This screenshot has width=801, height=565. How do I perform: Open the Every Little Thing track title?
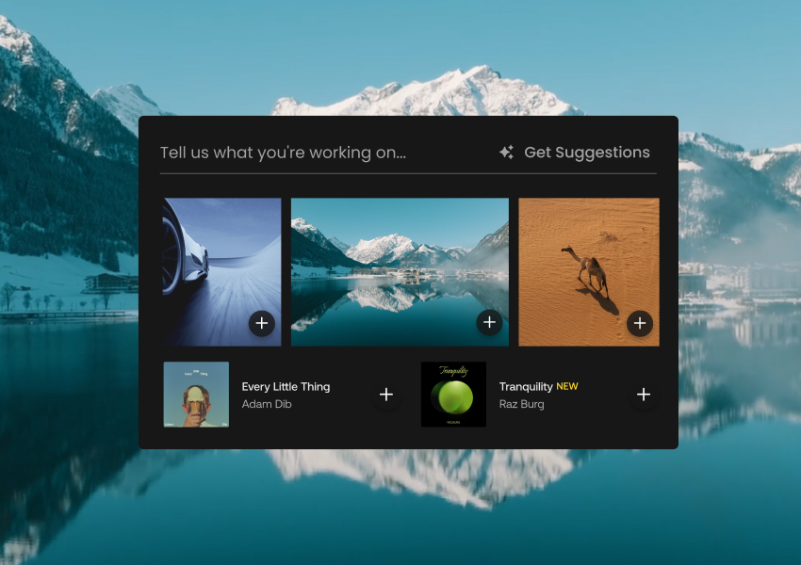pyautogui.click(x=285, y=386)
